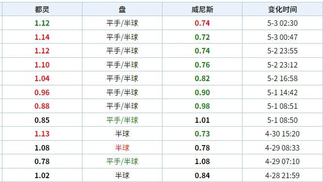323x182 pixels.
Task: Click the red 都灵 value 0.88
Action: point(42,106)
